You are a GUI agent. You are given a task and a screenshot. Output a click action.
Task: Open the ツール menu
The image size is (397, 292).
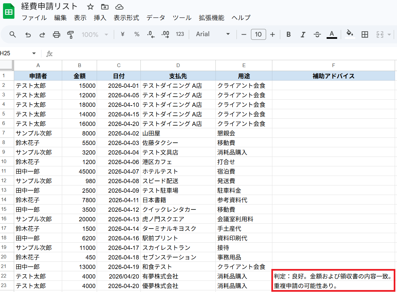click(182, 18)
